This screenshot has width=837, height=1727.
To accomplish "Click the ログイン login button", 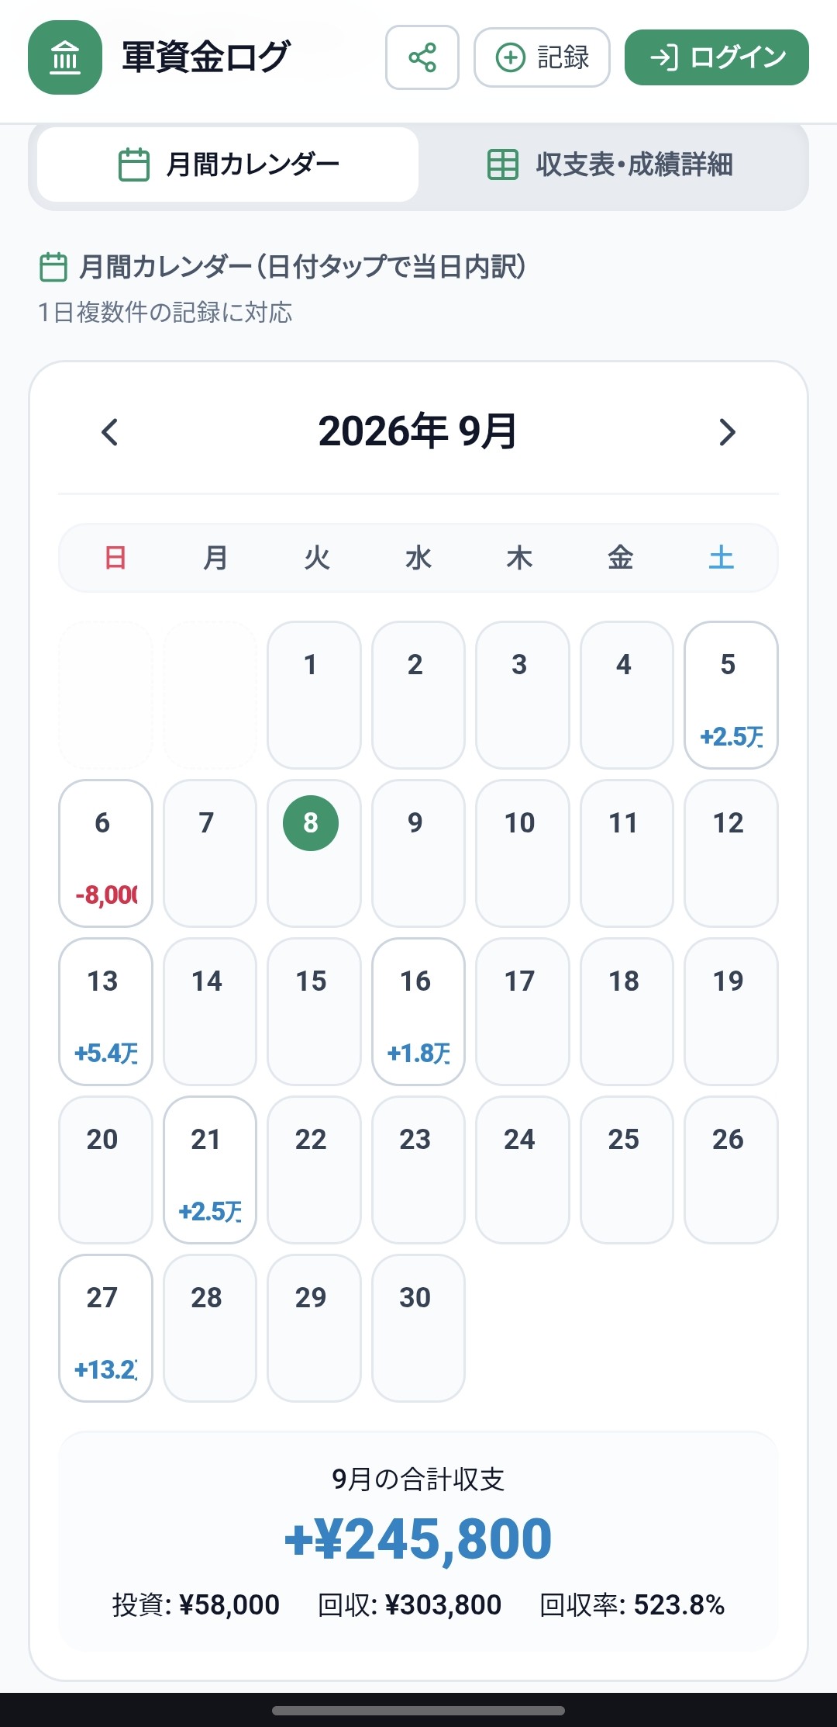I will [717, 57].
